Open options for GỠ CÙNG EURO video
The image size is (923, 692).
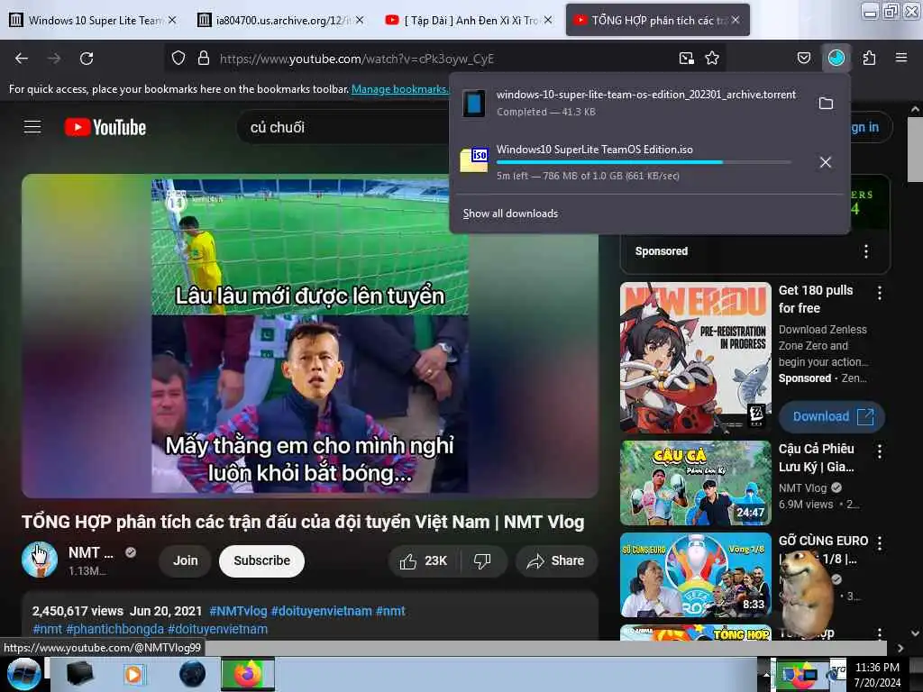(880, 543)
